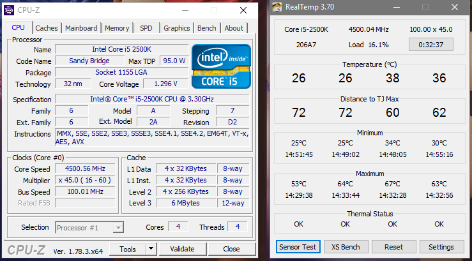Click the Specification field i5-2500K CPU @ 3.30GHz
The width and height of the screenshot is (472, 261).
tap(152, 99)
